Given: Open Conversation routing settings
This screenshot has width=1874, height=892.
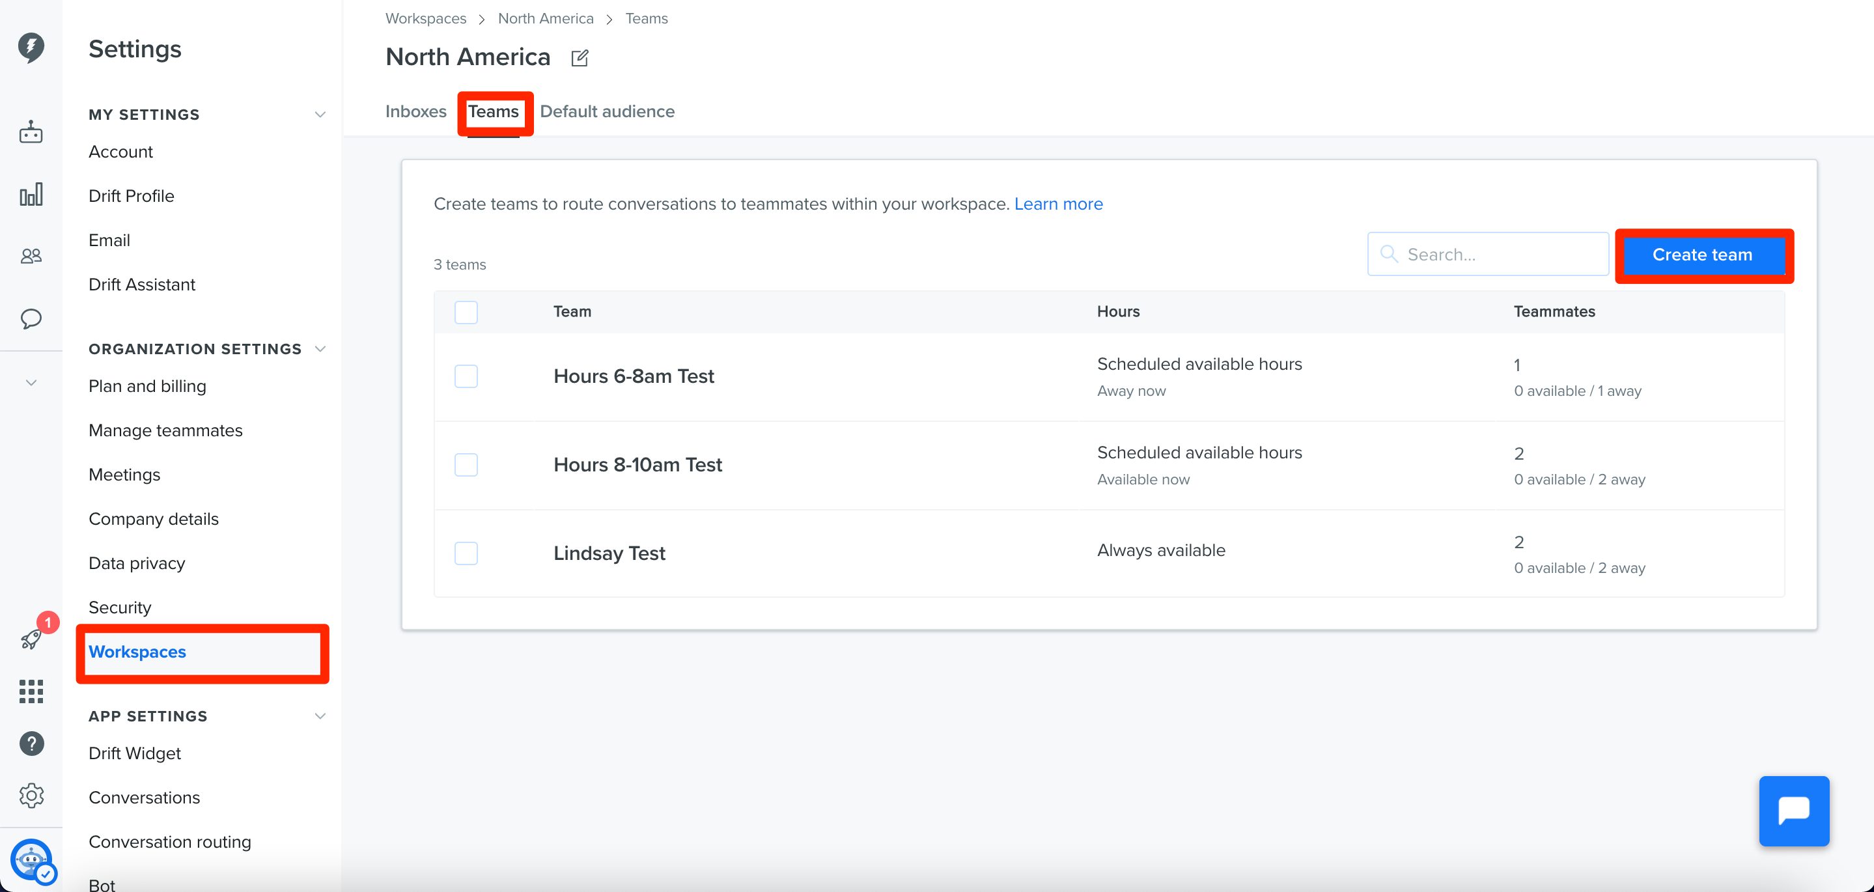Looking at the screenshot, I should [x=169, y=841].
